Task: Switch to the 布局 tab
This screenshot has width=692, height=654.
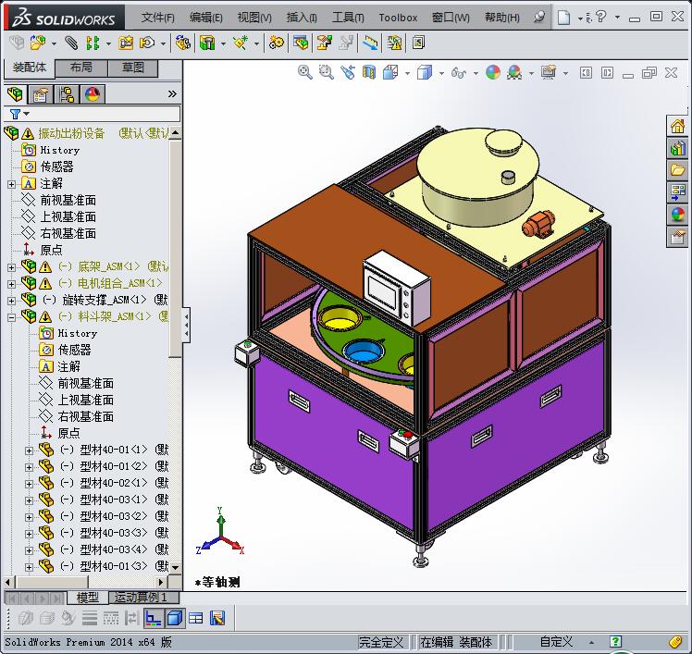Action: click(x=80, y=68)
